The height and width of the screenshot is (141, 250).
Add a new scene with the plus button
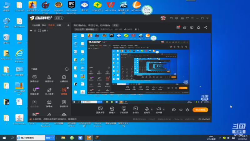[68, 25]
